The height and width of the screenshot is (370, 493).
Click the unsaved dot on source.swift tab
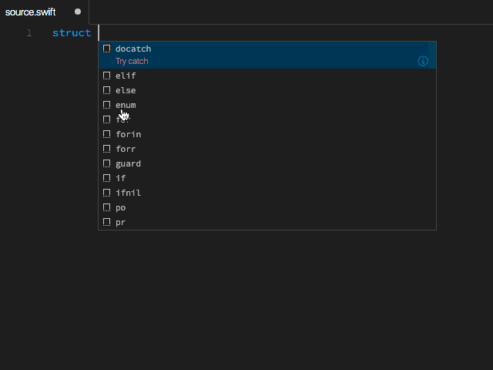[78, 12]
